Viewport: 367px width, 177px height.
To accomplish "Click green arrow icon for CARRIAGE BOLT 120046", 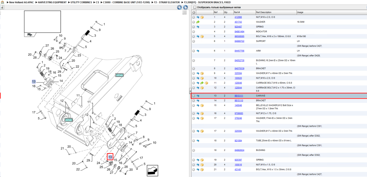I will [x=202, y=83].
